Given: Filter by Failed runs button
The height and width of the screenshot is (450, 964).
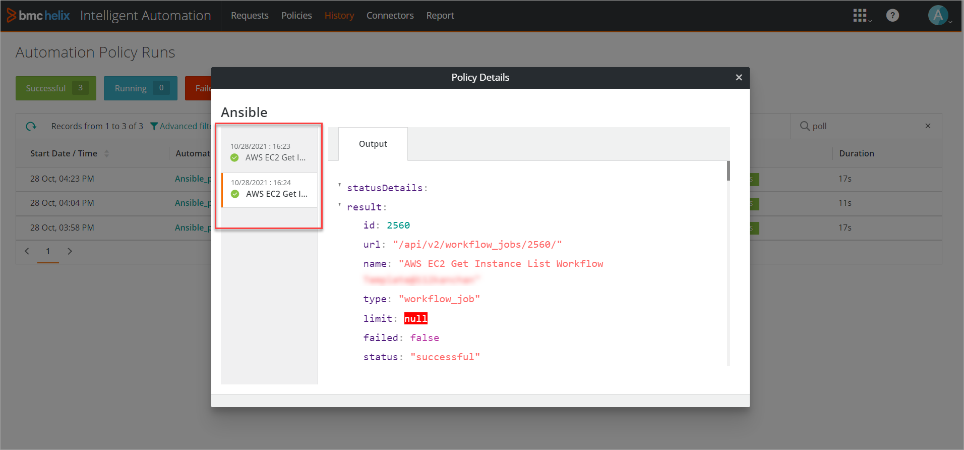Looking at the screenshot, I should (x=199, y=88).
